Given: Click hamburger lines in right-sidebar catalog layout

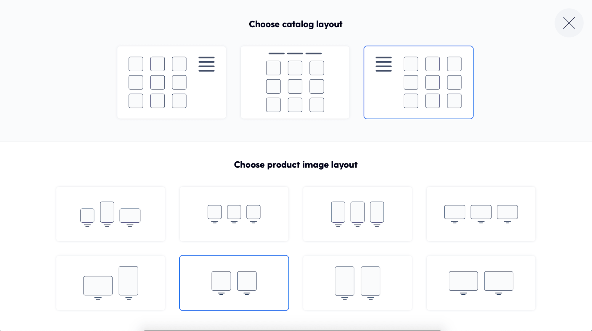Looking at the screenshot, I should [x=206, y=64].
